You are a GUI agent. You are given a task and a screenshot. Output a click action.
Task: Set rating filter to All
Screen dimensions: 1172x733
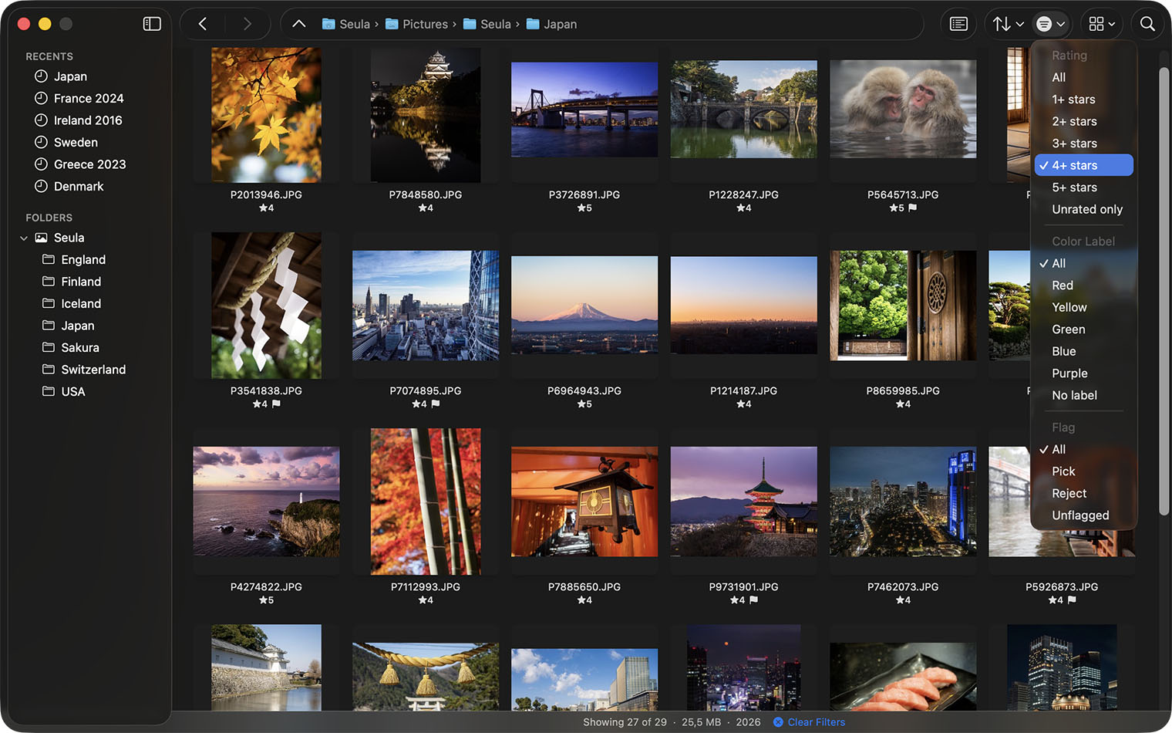coord(1083,77)
